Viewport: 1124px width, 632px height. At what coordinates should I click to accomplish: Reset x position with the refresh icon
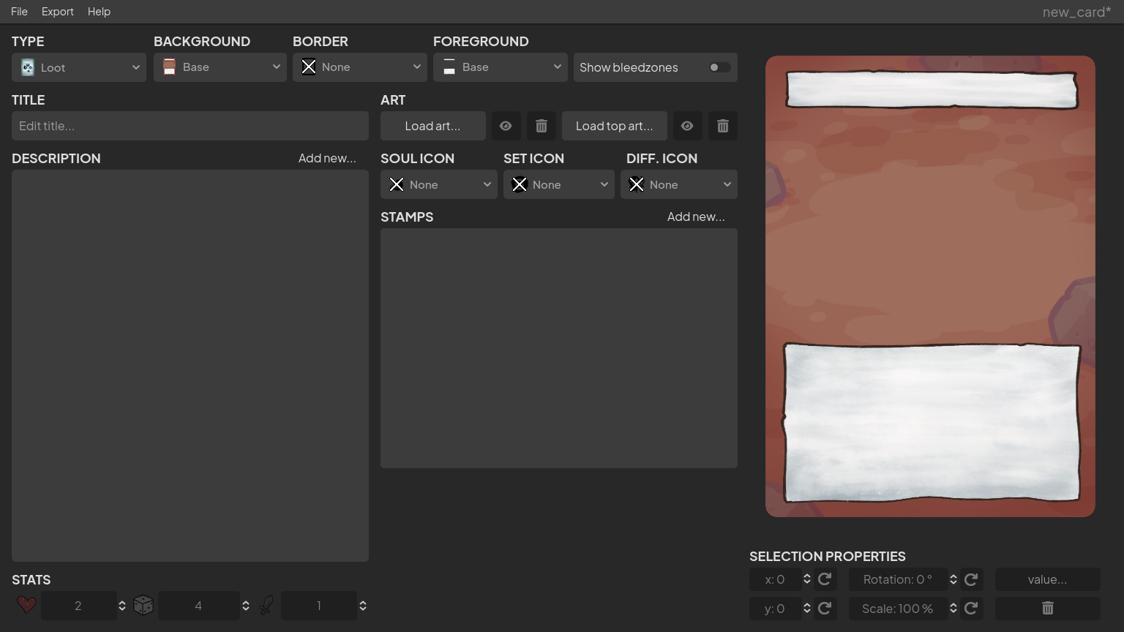point(825,579)
